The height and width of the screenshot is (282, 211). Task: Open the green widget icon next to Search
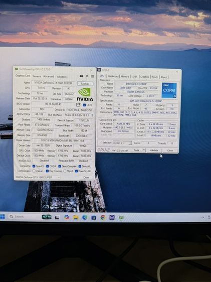pyautogui.click(x=47, y=217)
